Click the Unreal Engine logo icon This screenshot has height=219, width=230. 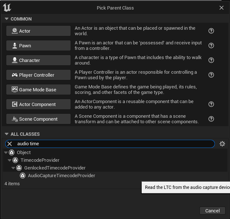pos(7,8)
